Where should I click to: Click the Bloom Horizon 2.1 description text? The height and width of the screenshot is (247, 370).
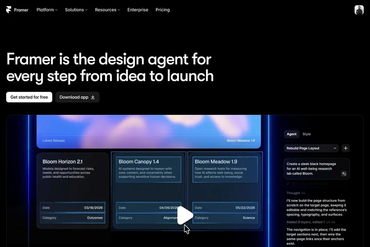click(x=68, y=172)
